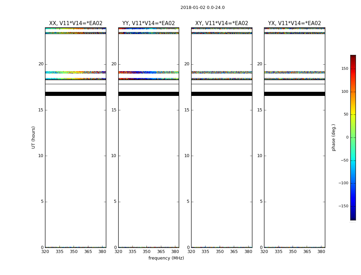Screen dimensions: 361x275
Task: Click UT tick label 15 of YY panel
Action: coord(114,110)
